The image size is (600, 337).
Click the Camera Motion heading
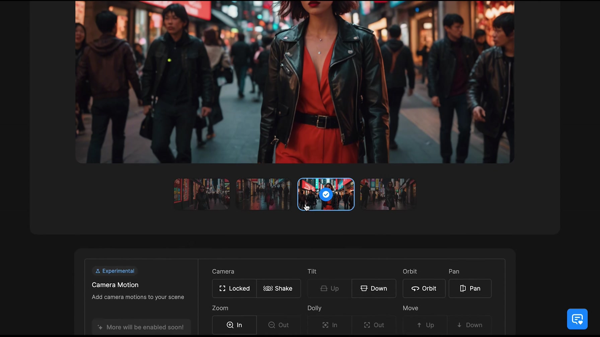tap(115, 285)
